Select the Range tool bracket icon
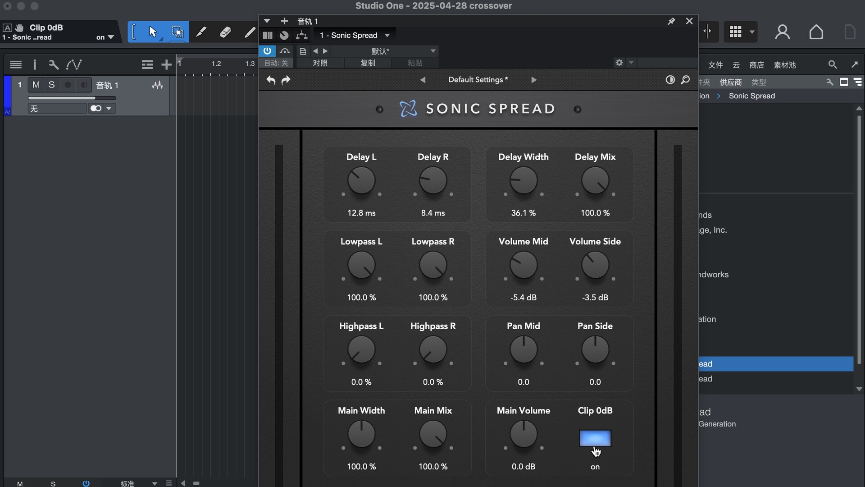Image resolution: width=865 pixels, height=487 pixels. click(134, 32)
